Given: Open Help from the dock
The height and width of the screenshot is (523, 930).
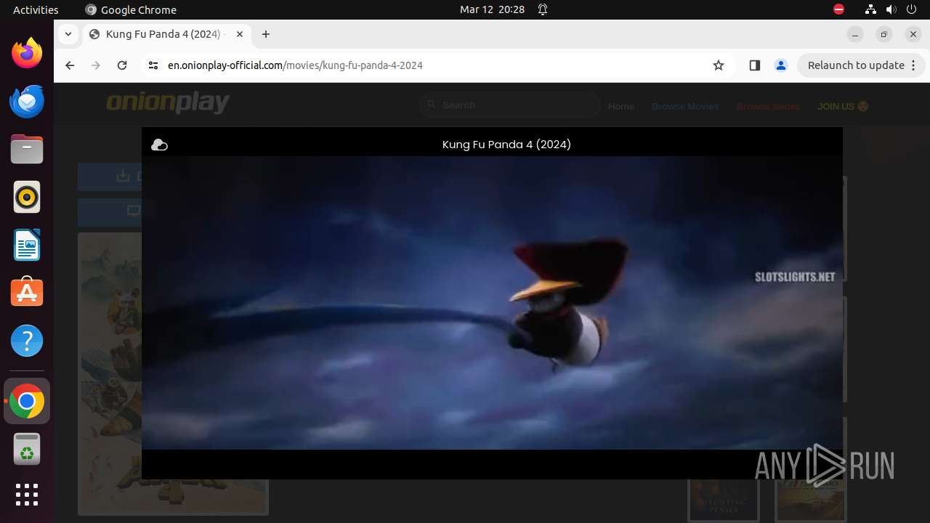Looking at the screenshot, I should click(27, 341).
